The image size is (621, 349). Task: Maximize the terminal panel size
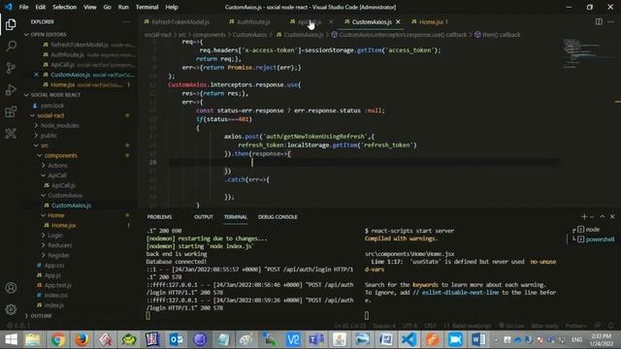tap(603, 217)
